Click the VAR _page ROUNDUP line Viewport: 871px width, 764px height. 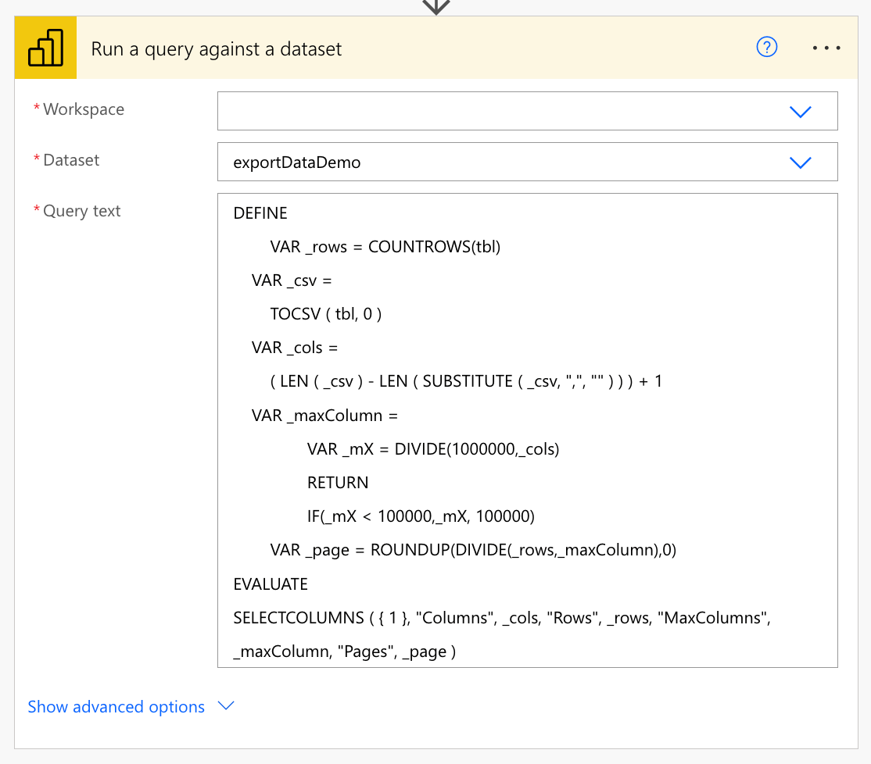coord(473,550)
